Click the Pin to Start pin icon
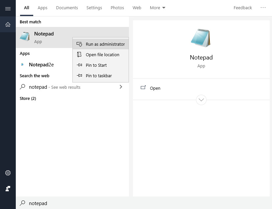 pos(79,65)
